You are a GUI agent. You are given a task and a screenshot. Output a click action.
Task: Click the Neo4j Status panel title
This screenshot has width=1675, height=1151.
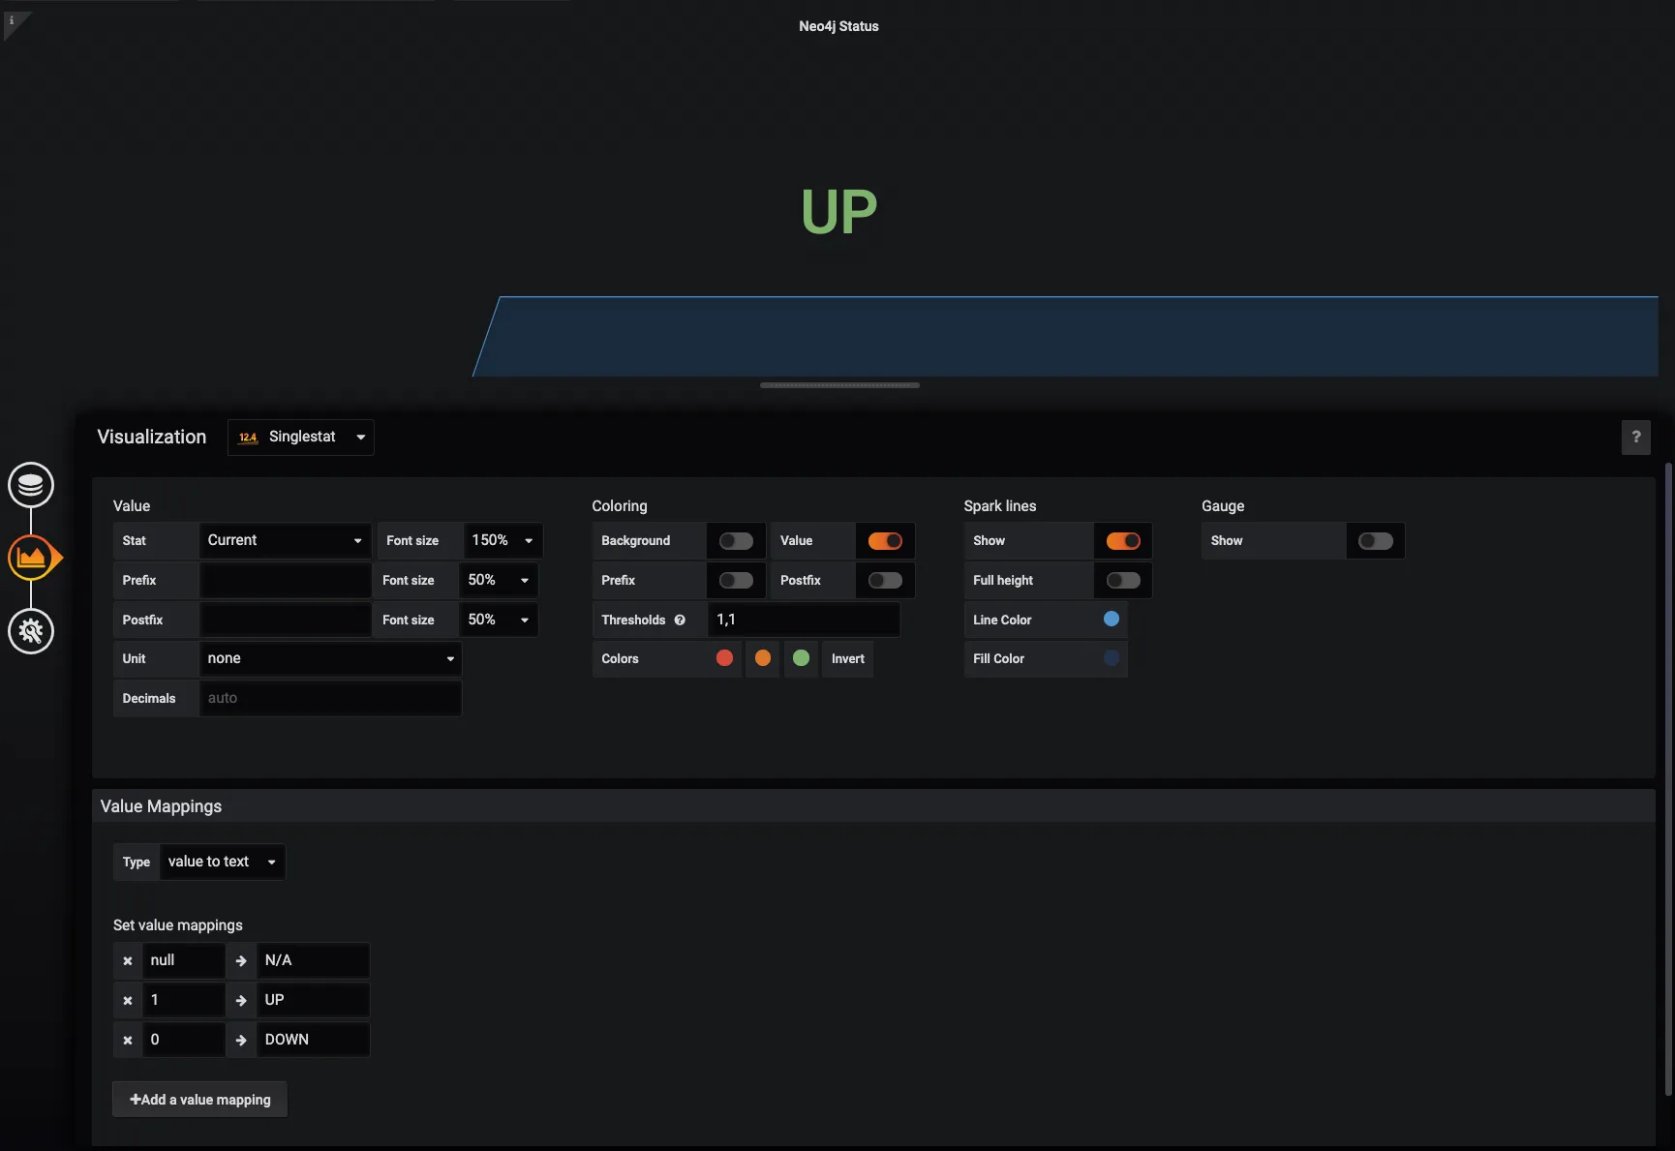[x=838, y=26]
